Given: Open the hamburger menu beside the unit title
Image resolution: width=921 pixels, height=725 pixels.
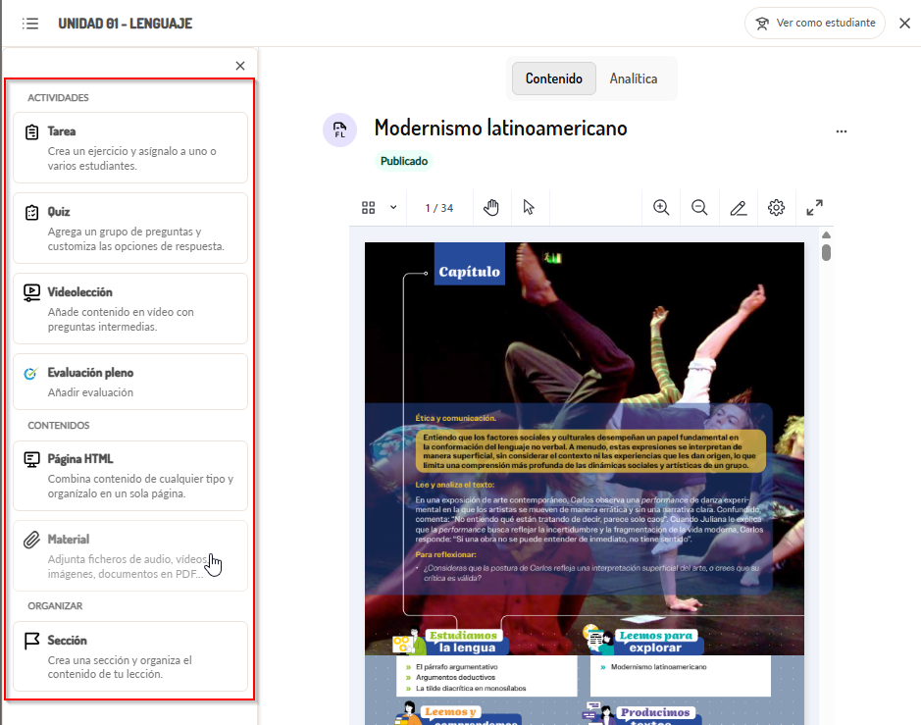Looking at the screenshot, I should (30, 24).
